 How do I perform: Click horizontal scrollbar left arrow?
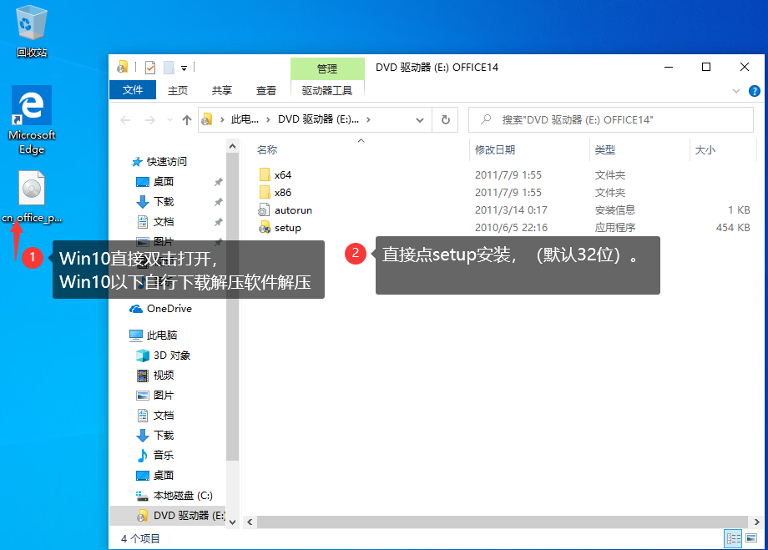pos(250,522)
